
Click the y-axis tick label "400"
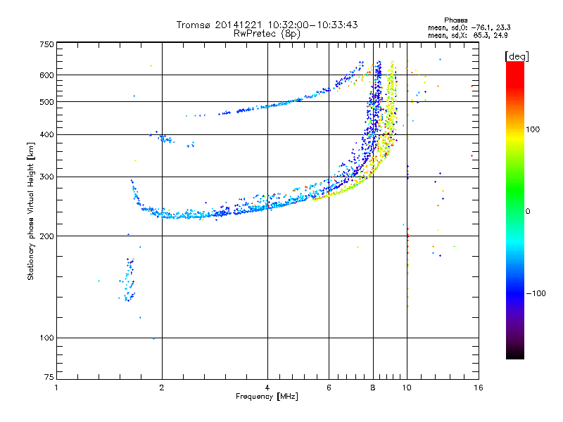coord(46,135)
